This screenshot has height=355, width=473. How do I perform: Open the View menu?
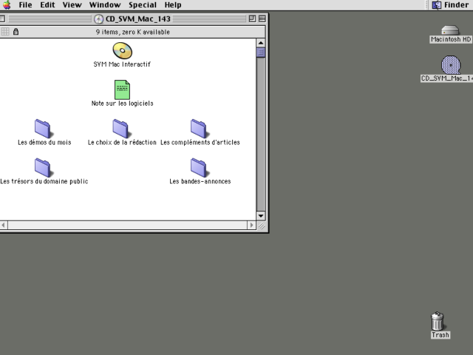click(x=72, y=5)
